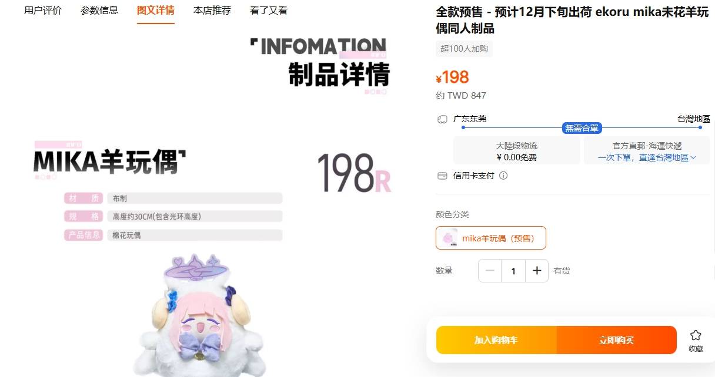Increase quantity with the plus button
The height and width of the screenshot is (377, 715).
536,271
